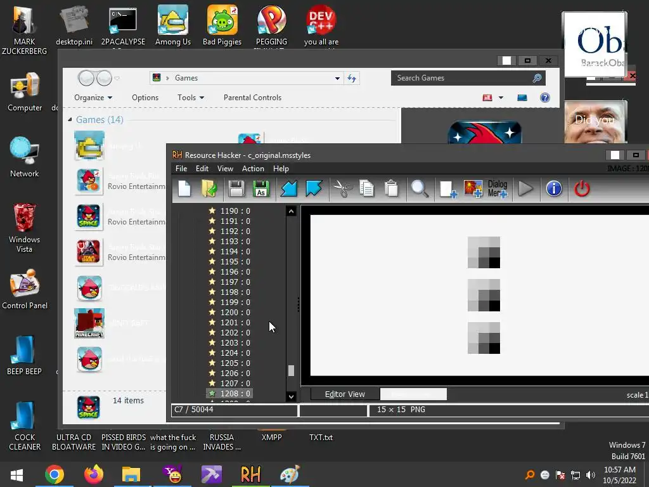Click the Paste clipboard icon
The image size is (649, 487).
391,189
